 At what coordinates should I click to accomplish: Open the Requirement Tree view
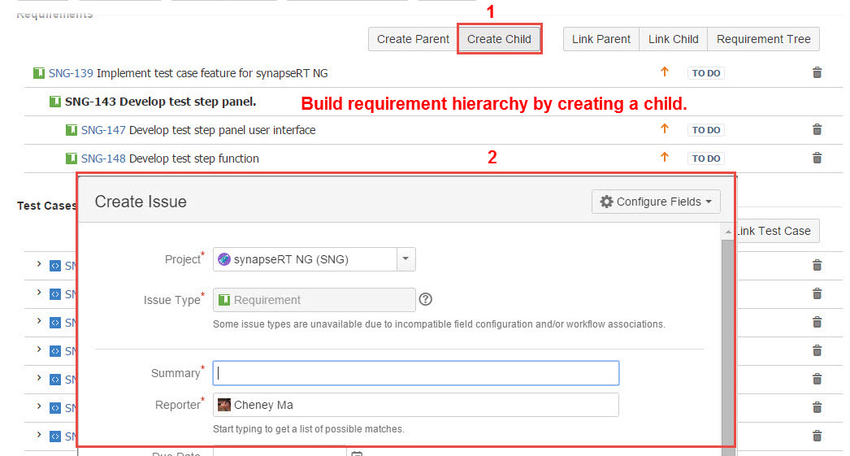763,39
